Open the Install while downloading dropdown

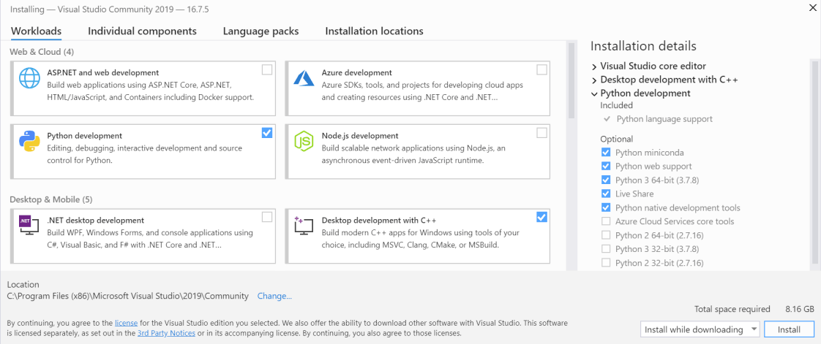[700, 329]
